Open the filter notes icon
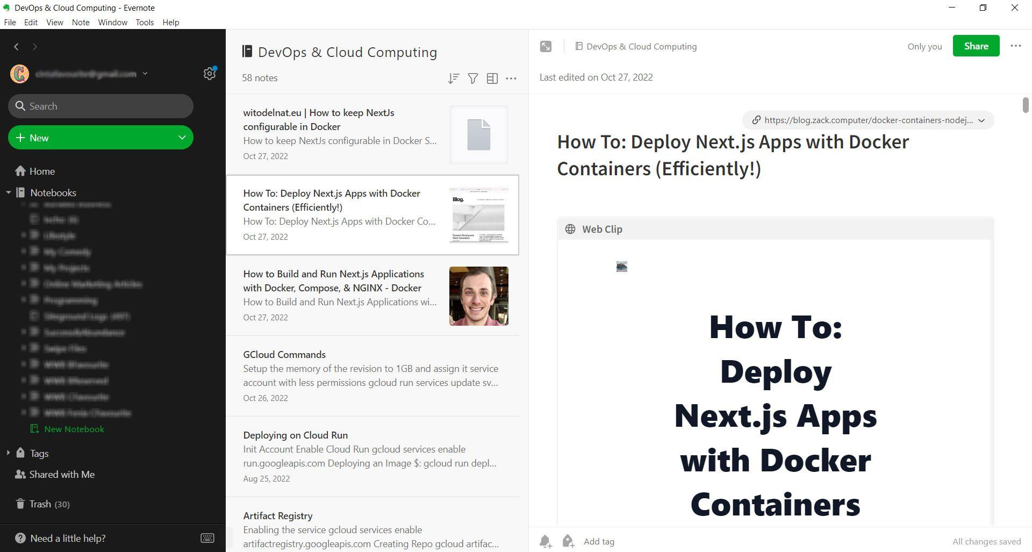This screenshot has width=1032, height=552. (x=473, y=78)
